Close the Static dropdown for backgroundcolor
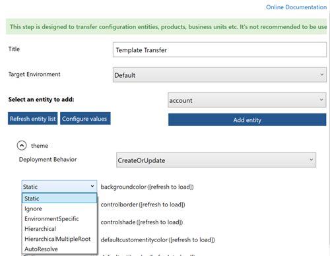This screenshot has width=330, height=256. click(59, 187)
